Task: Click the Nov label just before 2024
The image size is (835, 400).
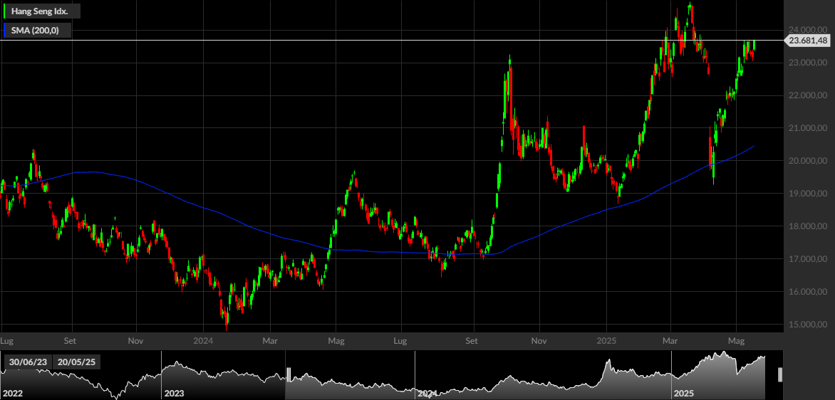Action: point(136,340)
